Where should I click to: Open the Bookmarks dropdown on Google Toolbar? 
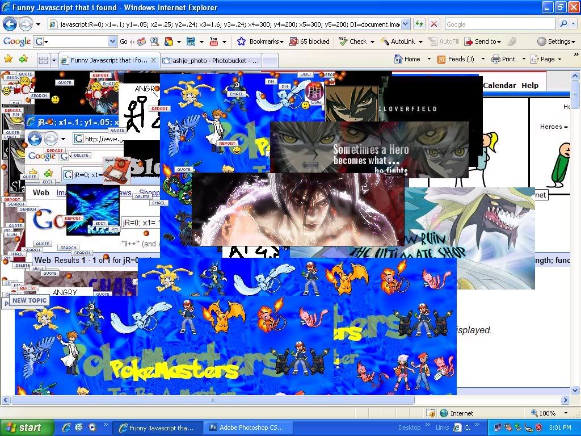tap(260, 41)
